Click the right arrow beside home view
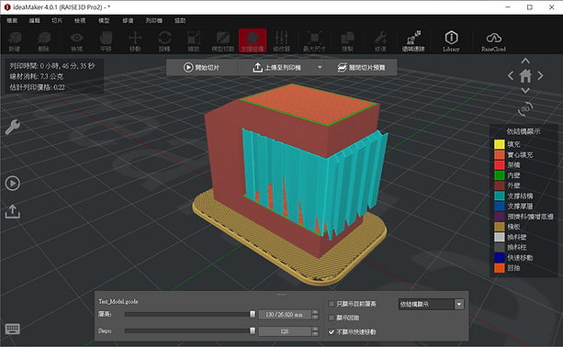Image resolution: width=563 pixels, height=347 pixels. 540,75
